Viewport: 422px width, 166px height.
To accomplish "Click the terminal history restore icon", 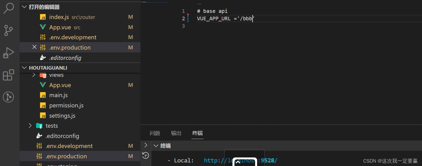I will coord(146,155).
